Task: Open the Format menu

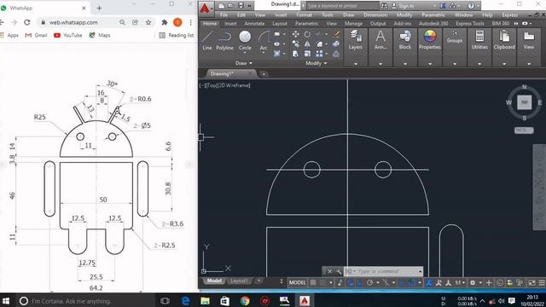Action: click(304, 15)
